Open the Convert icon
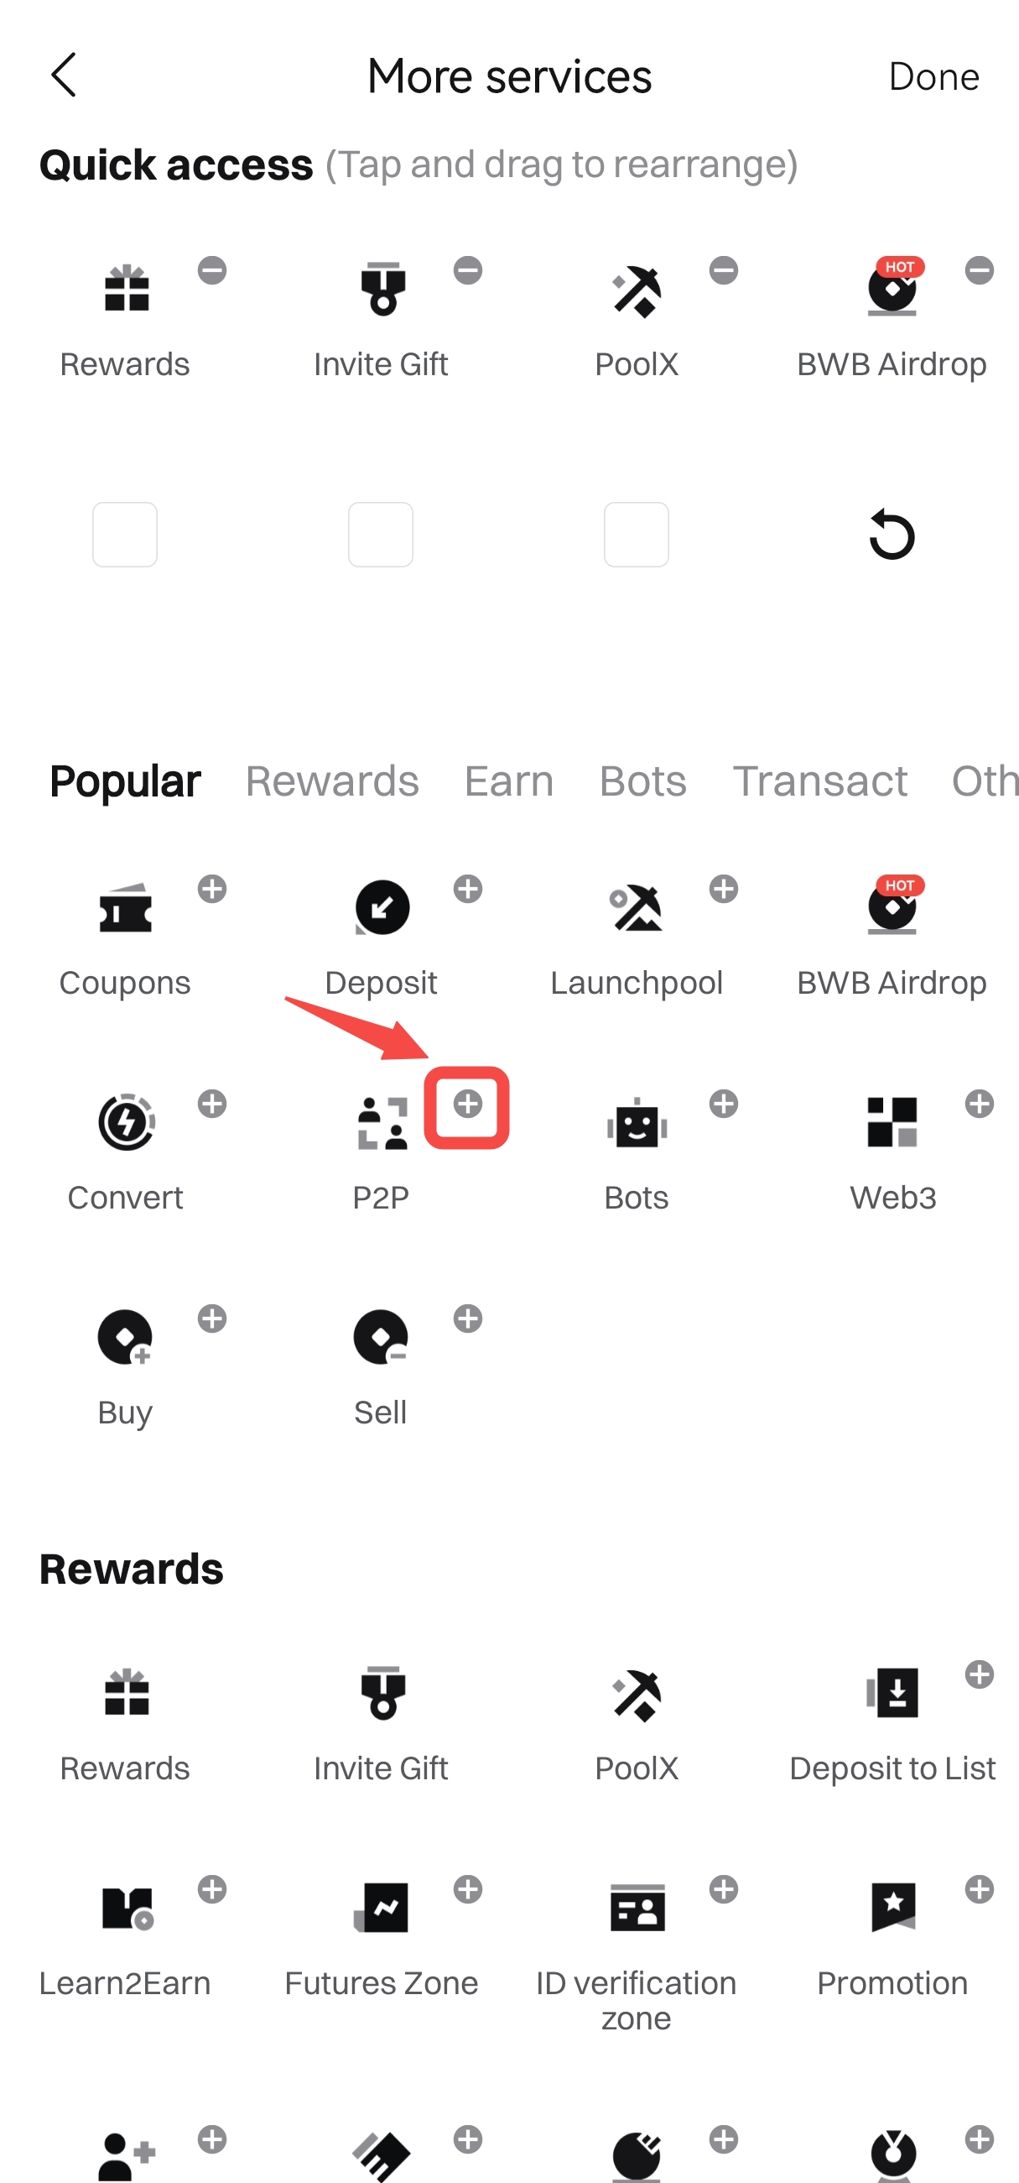The image size is (1019, 2183). point(126,1123)
